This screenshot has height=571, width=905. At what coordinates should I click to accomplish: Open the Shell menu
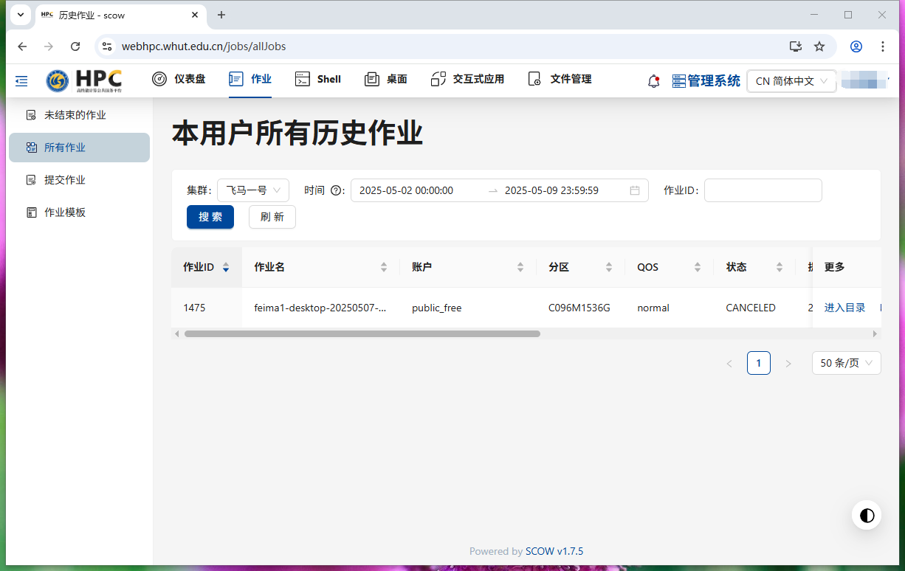pos(317,79)
